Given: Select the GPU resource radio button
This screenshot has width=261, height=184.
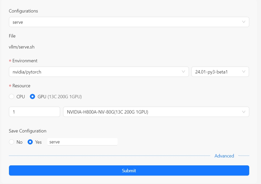Looking at the screenshot, I should (33, 97).
